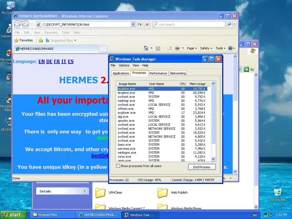This screenshot has height=219, width=292.
Task: Open the Task Manager View menu
Action: (136, 65)
